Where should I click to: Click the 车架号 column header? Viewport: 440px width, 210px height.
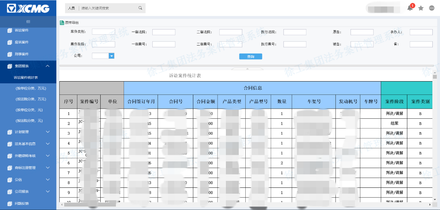coord(314,102)
